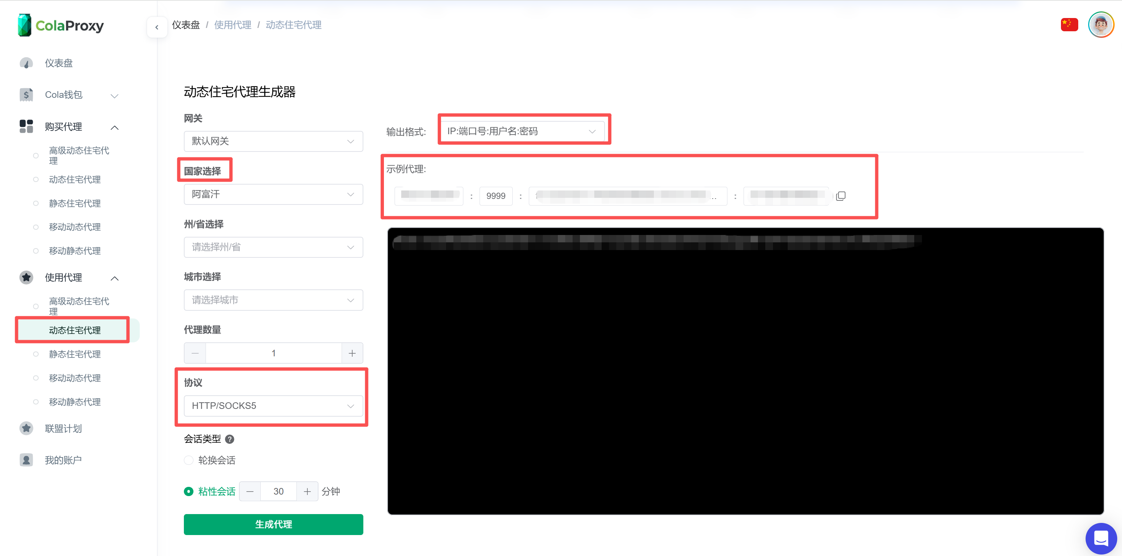Select the 仪表盘 dashboard icon in sidebar
Viewport: 1122px width, 556px height.
point(26,63)
